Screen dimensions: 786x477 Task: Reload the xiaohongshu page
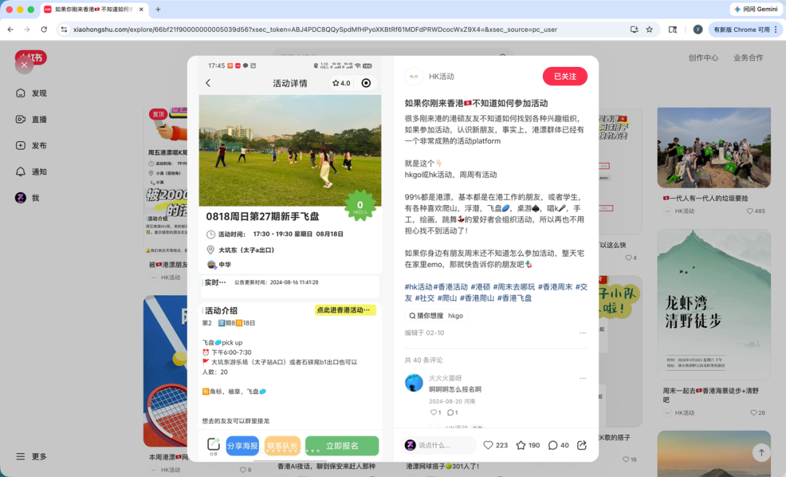click(x=44, y=30)
